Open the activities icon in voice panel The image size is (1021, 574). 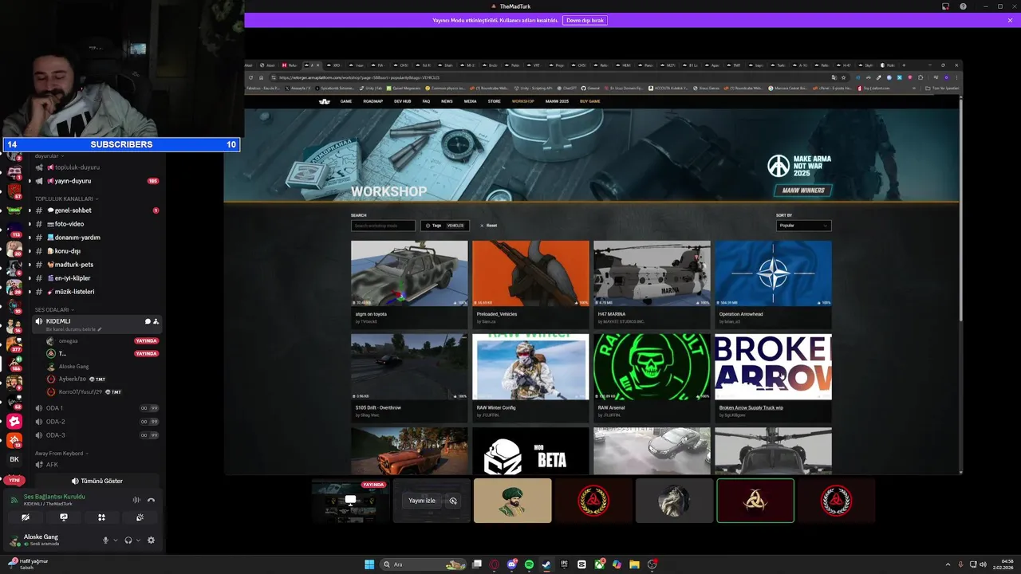point(101,517)
